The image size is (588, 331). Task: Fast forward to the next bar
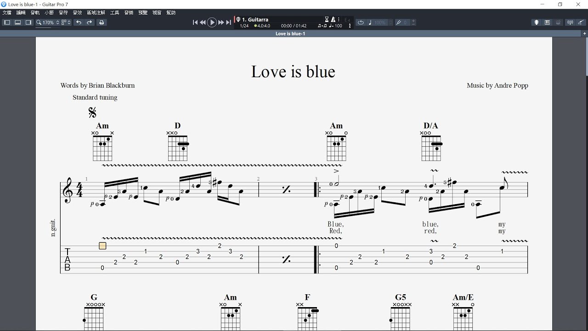pyautogui.click(x=221, y=23)
